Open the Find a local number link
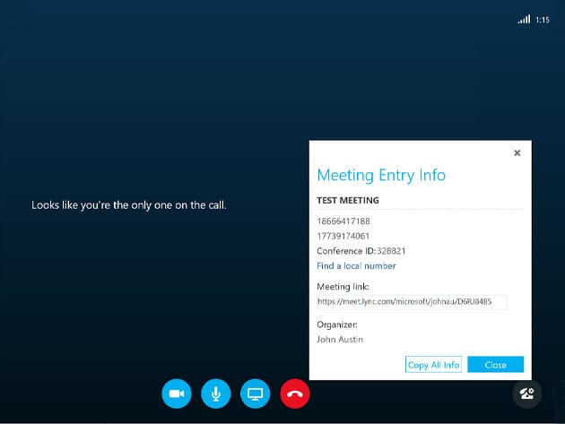The height and width of the screenshot is (424, 565). pyautogui.click(x=356, y=266)
